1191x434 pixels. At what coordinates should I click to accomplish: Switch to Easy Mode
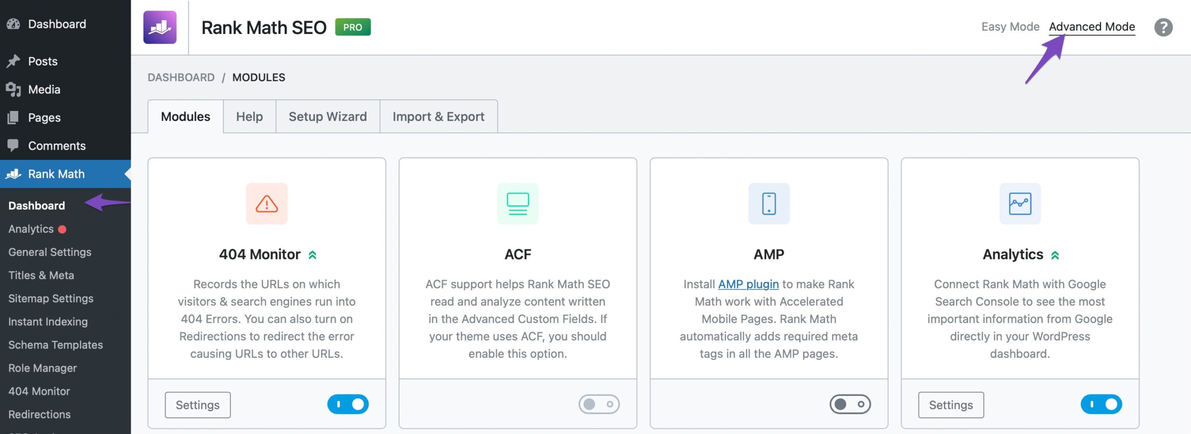tap(1010, 27)
